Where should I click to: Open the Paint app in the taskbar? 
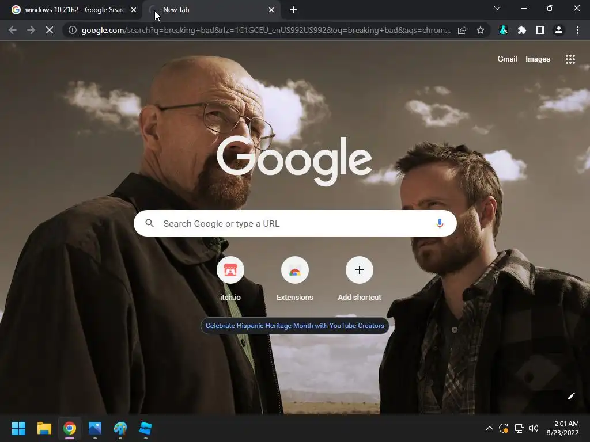coord(120,428)
